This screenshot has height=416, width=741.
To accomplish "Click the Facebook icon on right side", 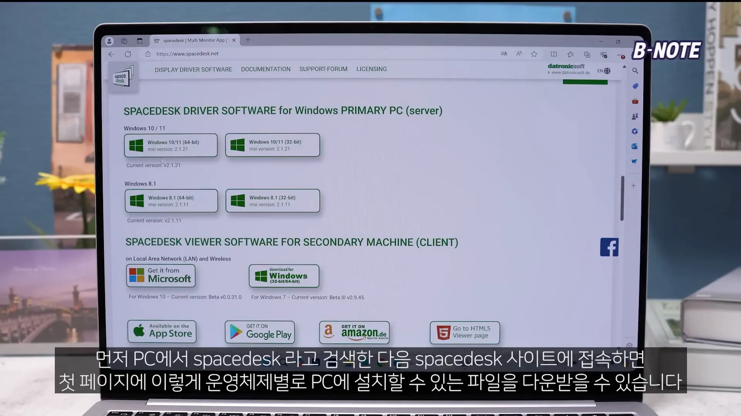I will click(609, 247).
